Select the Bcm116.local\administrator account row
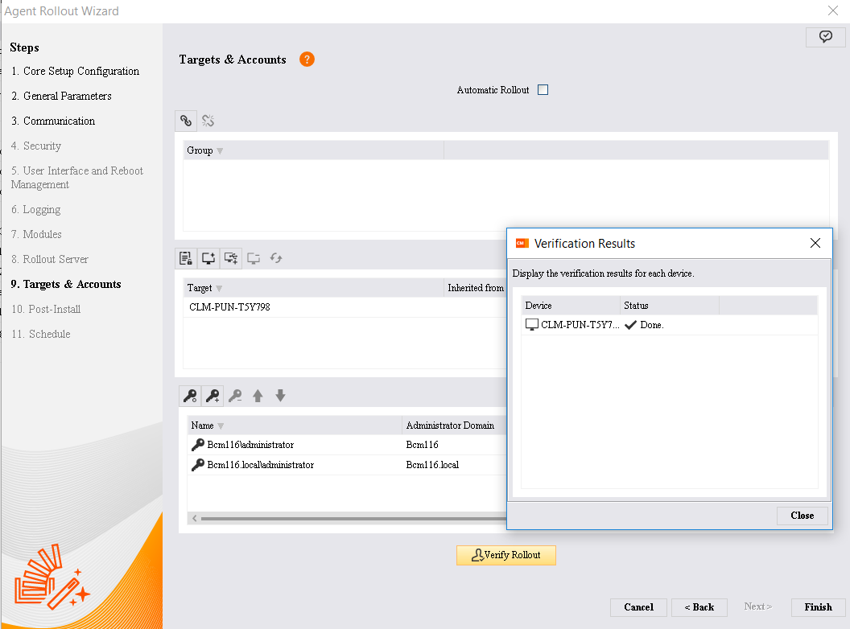 pyautogui.click(x=260, y=465)
